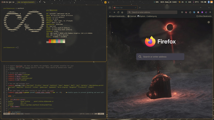214x120 pixels.
Task: Click the NORMAL mode indicator in vim statusline
Action: (x=7, y=114)
